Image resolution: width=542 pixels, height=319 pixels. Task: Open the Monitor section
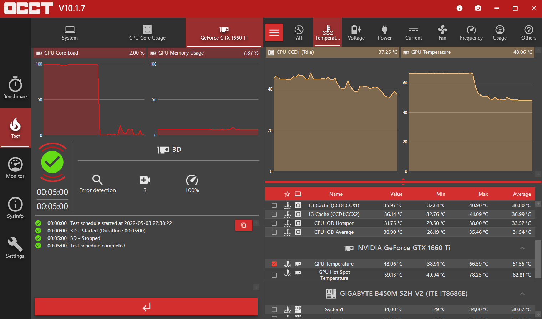(15, 168)
